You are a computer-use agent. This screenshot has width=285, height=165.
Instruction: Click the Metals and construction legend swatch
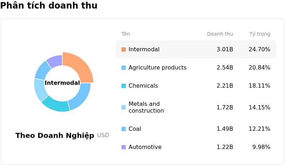tap(124, 107)
